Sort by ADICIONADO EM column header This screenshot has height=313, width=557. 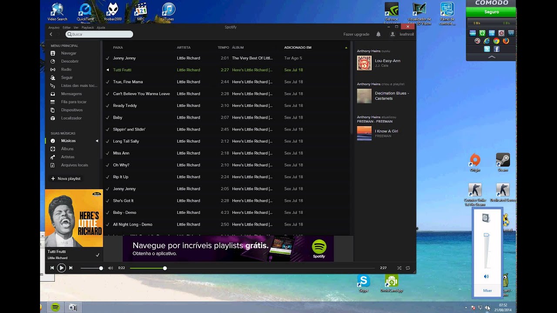click(298, 47)
